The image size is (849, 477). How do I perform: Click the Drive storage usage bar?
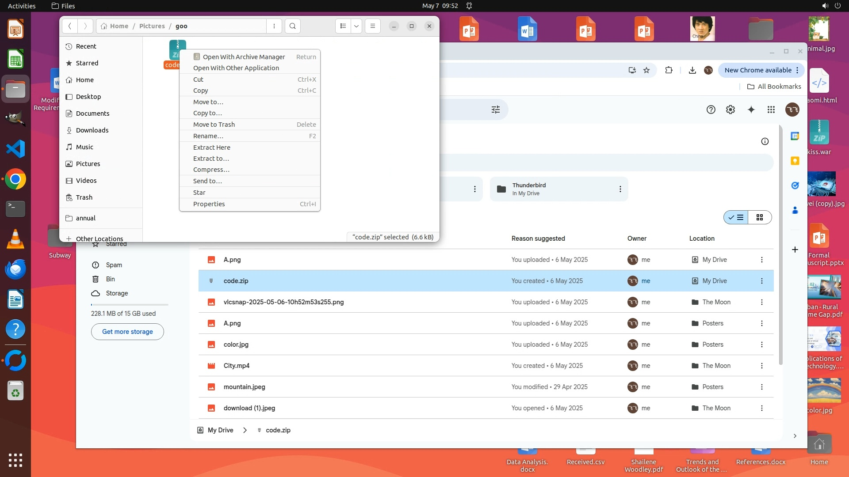tap(129, 305)
